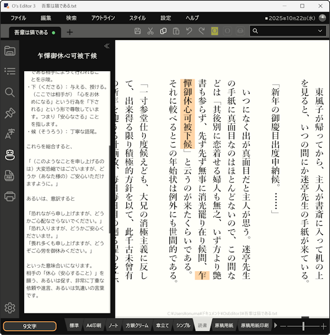
Task: Open settings gear at sidebar bottom
Action: point(9,308)
